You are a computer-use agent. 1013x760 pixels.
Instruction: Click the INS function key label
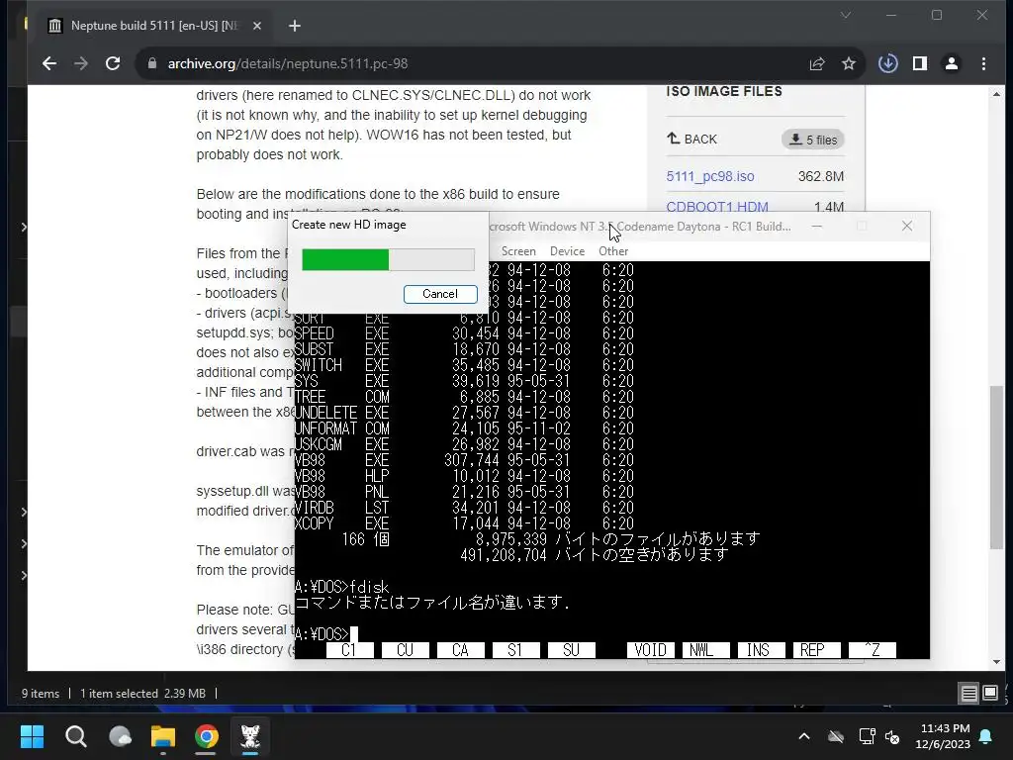761,650
